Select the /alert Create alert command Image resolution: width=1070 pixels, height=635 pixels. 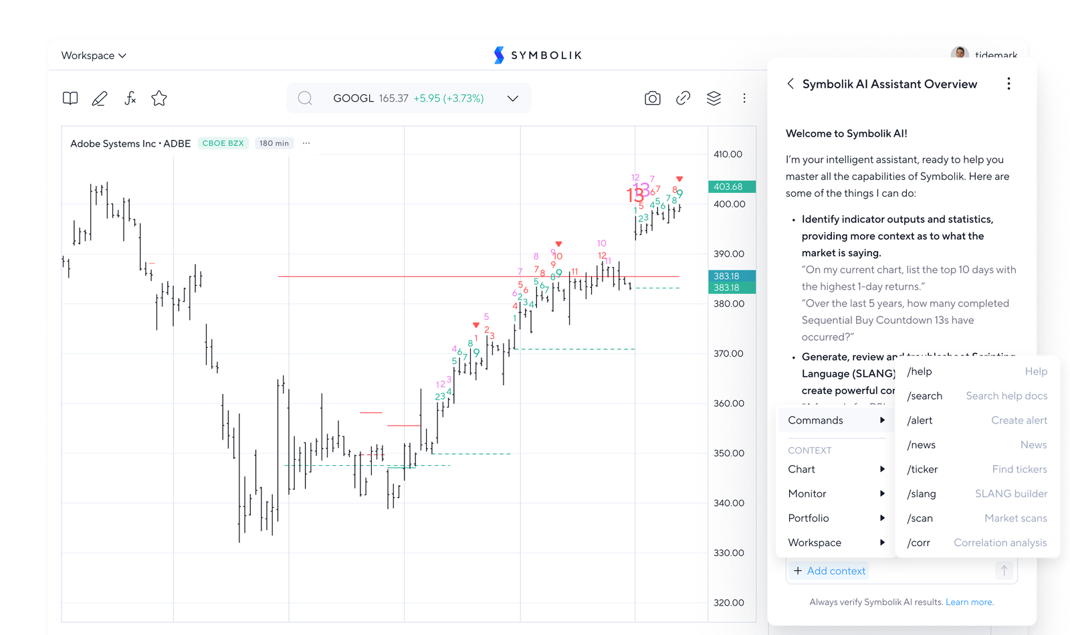pyautogui.click(x=977, y=420)
